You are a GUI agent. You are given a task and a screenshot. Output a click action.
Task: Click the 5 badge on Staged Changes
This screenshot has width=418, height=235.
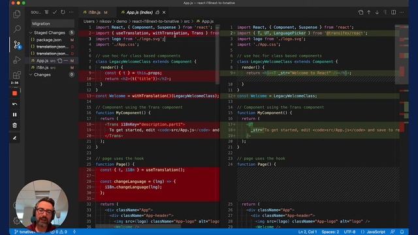coord(71,33)
